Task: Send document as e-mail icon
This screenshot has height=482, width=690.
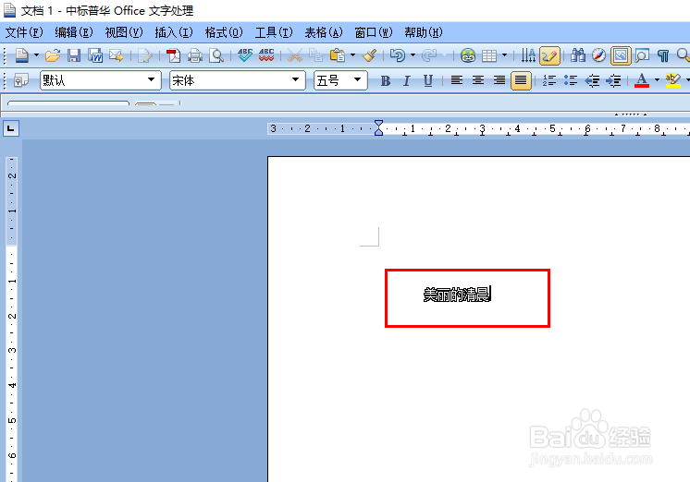Action: click(x=117, y=55)
